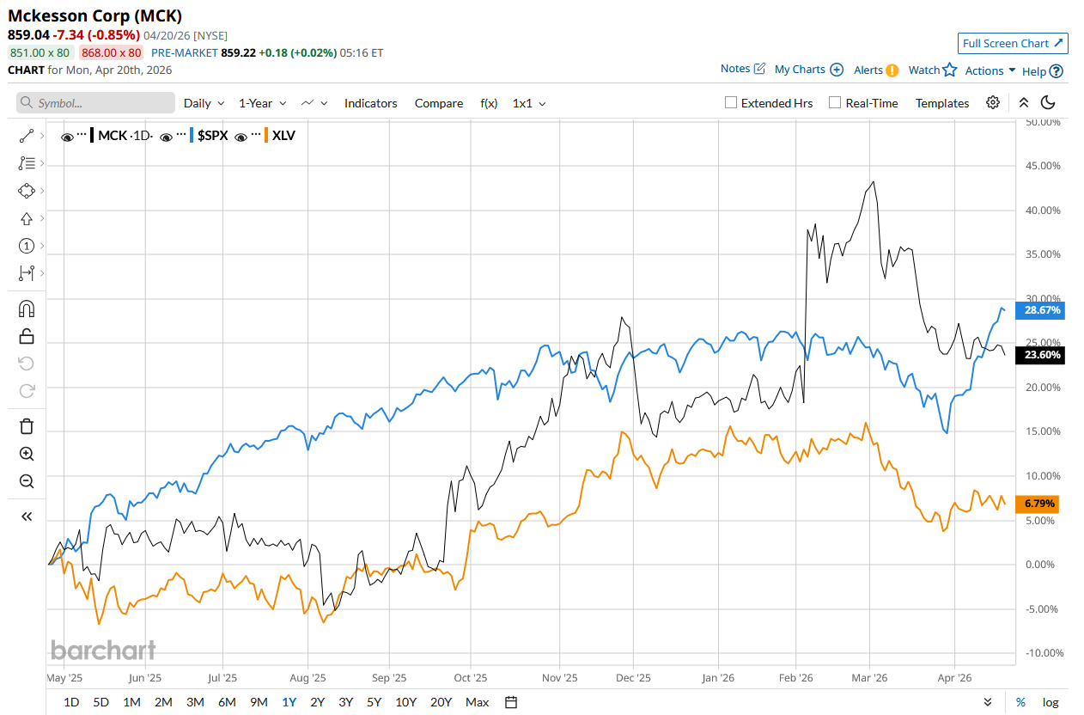Select the price range measure tool
Screen dimensions: 1084x715
click(26, 273)
